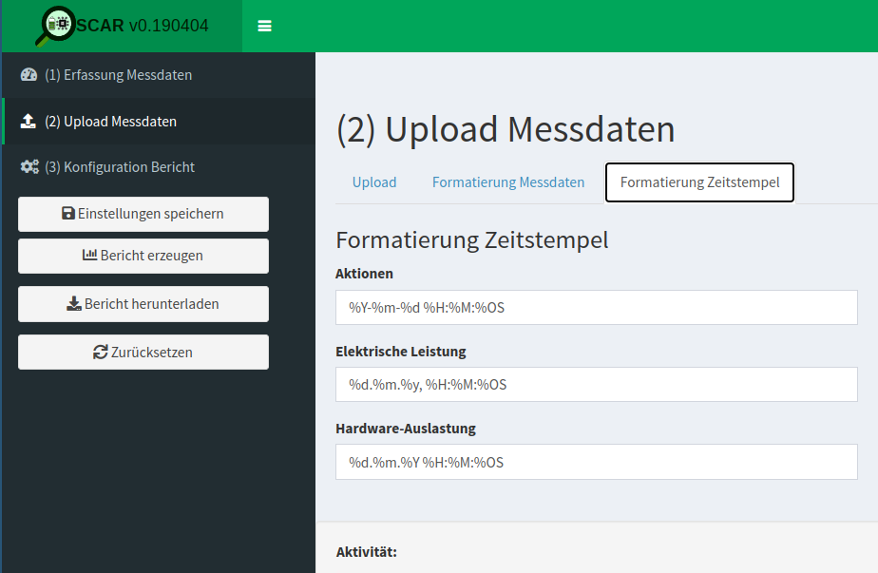Screen dimensions: 878x573
Task: Switch to Formatierung Messdaten tab
Action: tap(507, 182)
